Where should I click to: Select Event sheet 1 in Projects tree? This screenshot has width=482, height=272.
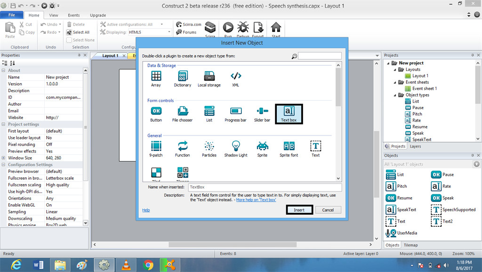coord(421,88)
